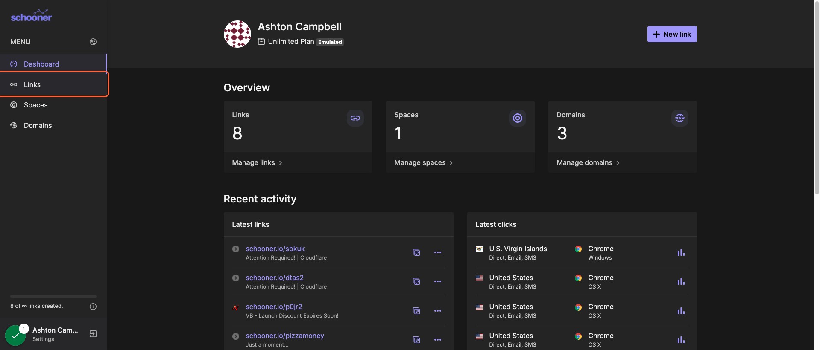View stats for the Chrome Windows click
The image size is (820, 350).
(681, 252)
